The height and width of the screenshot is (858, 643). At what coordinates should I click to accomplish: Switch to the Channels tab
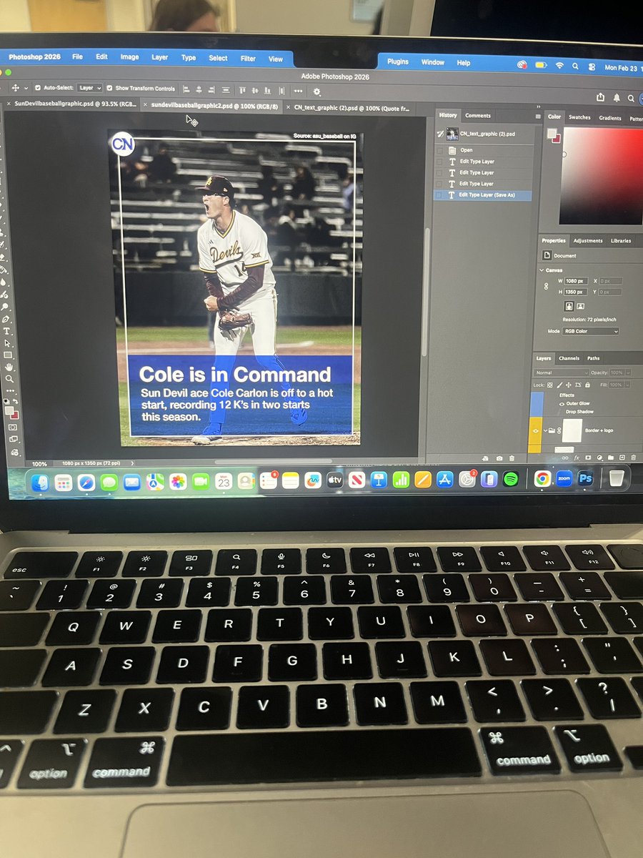pyautogui.click(x=569, y=359)
